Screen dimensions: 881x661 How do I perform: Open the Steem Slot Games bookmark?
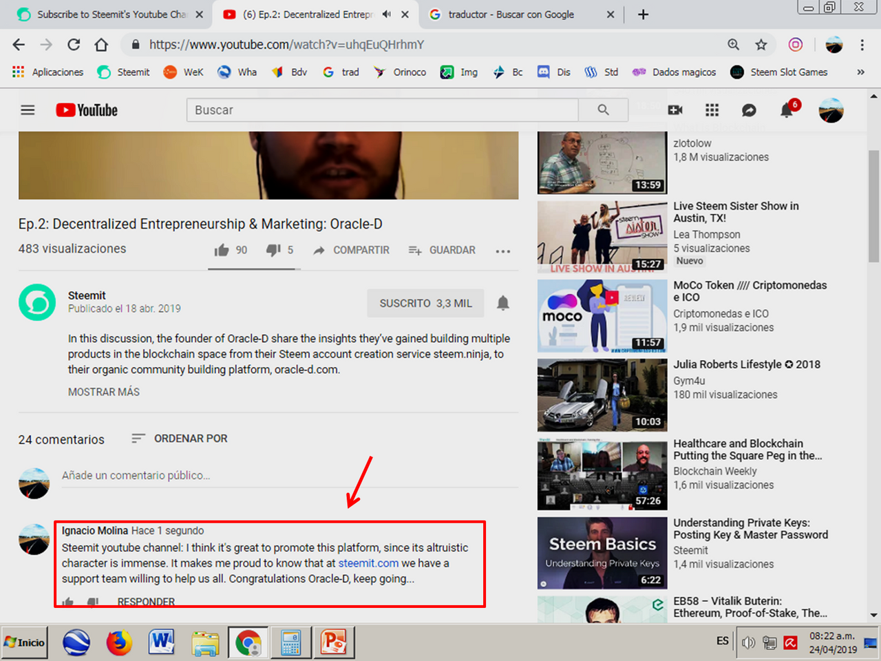pos(779,72)
